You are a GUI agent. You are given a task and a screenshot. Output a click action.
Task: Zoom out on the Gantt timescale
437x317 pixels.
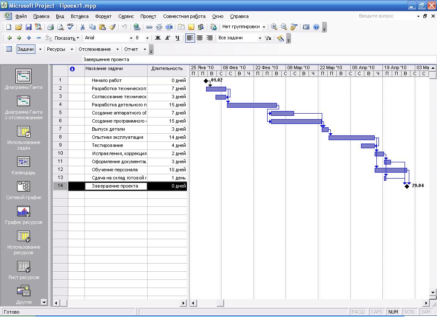coord(284,27)
